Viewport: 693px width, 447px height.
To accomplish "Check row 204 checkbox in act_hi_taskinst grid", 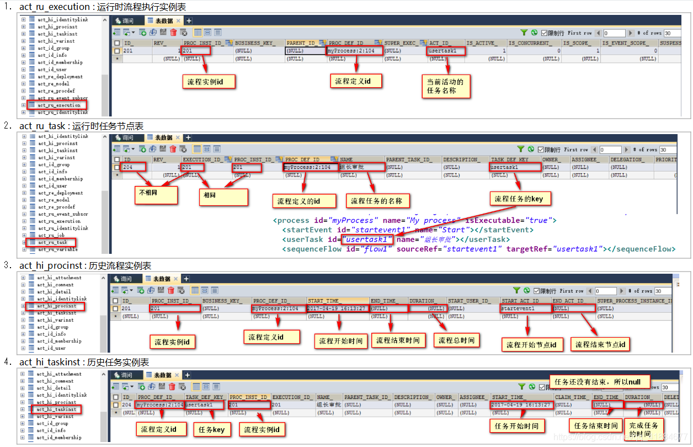I will [x=116, y=405].
